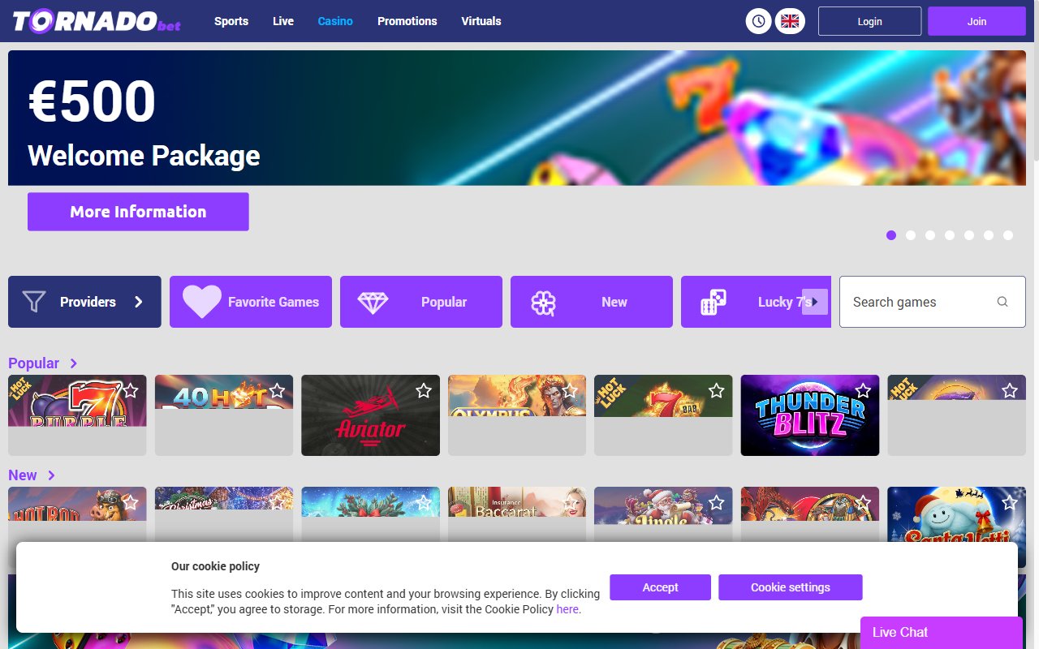Open the Aviator game thumbnail
Viewport: 1039px width, 649px height.
pos(370,415)
